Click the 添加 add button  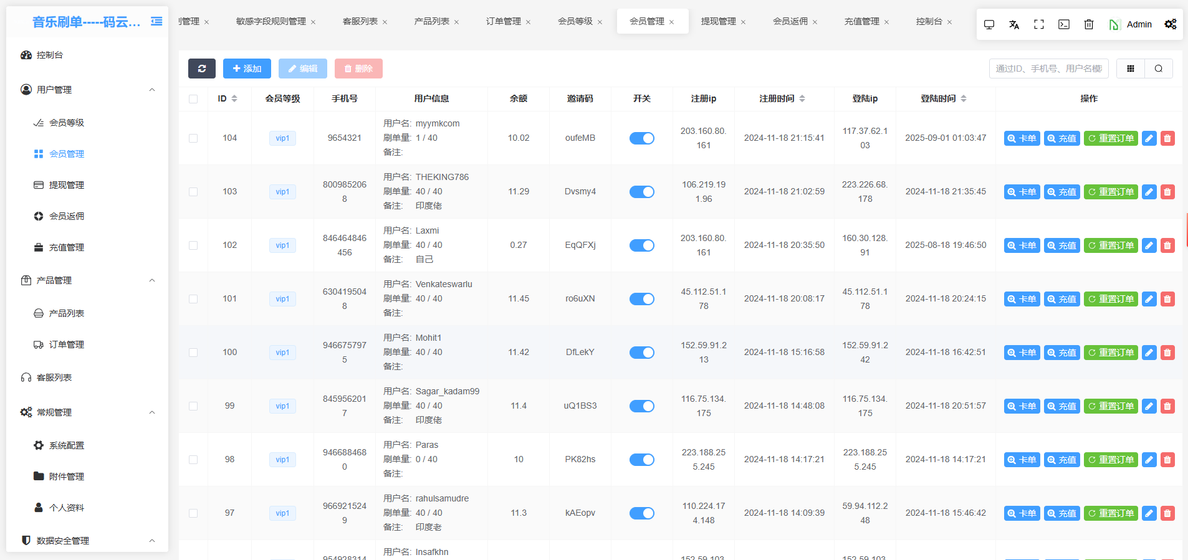pos(247,69)
